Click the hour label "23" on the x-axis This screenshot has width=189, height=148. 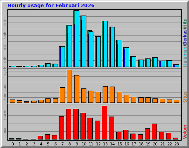point(176,144)
